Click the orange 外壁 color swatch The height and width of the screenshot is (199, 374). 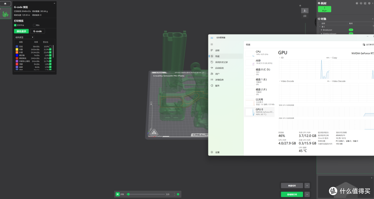[17, 52]
